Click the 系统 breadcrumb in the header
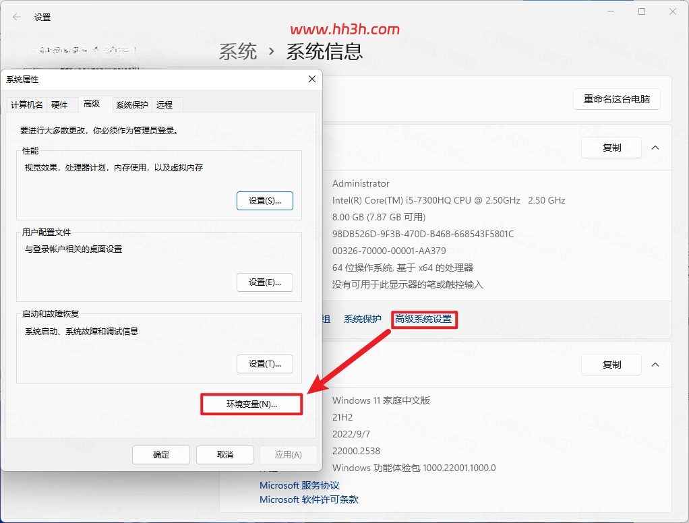Image resolution: width=689 pixels, height=523 pixels. tap(238, 51)
